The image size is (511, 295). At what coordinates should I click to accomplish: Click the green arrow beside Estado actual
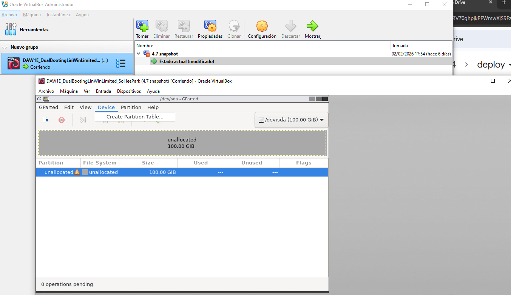pyautogui.click(x=154, y=61)
